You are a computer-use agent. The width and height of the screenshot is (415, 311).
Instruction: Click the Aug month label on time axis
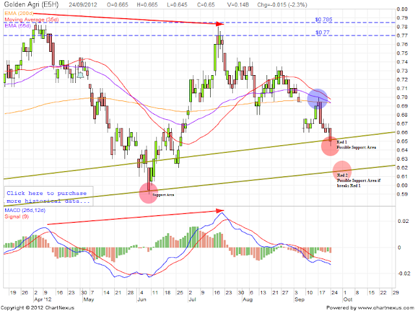tap(248, 299)
